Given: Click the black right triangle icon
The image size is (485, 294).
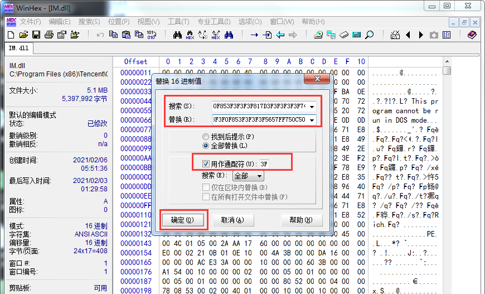Looking at the screenshot, I should [421, 35].
